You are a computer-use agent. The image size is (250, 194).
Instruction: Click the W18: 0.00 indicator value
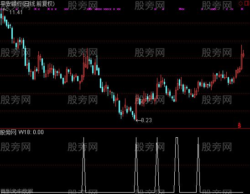31,132
